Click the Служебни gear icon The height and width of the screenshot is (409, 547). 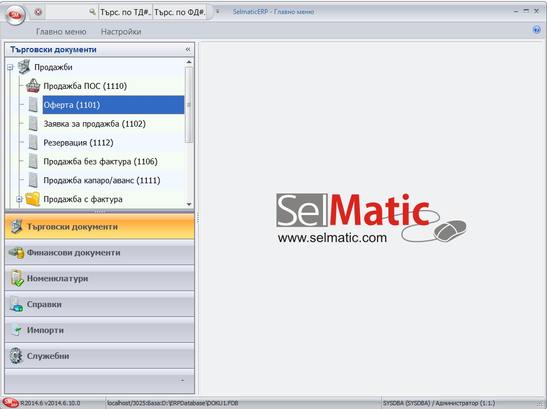(16, 356)
